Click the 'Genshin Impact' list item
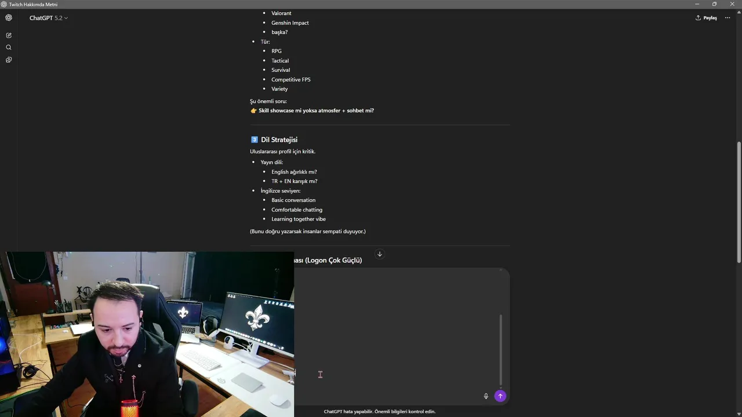This screenshot has width=742, height=417. pos(290,23)
